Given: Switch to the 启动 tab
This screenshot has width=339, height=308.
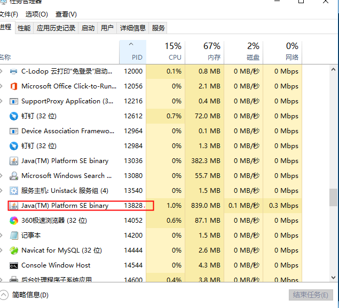Looking at the screenshot, I should (88, 28).
